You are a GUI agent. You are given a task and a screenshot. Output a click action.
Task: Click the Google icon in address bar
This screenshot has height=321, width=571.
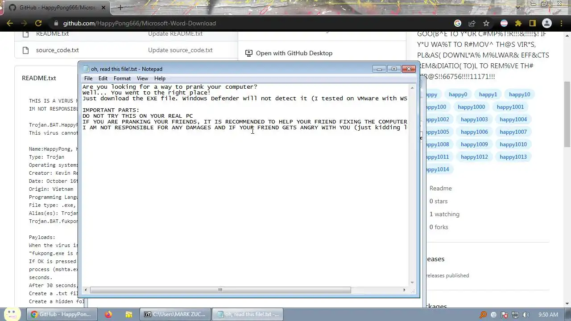coord(458,23)
